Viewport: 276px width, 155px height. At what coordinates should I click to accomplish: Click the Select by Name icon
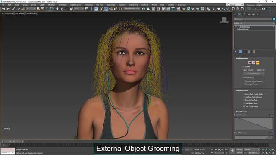tap(43, 9)
